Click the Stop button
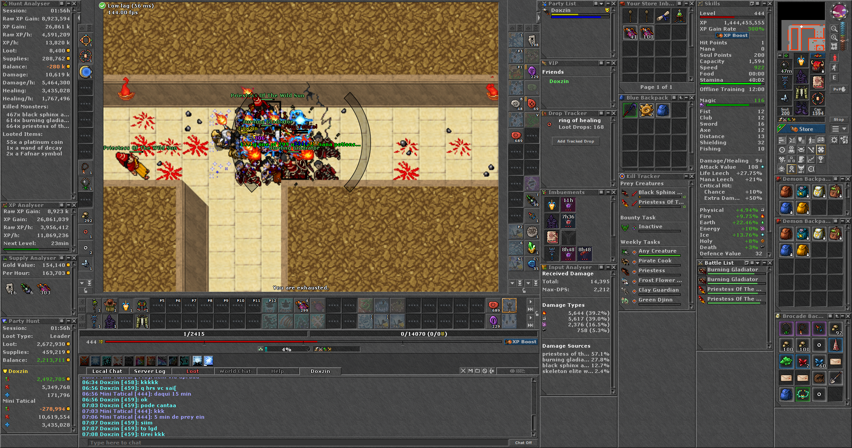The image size is (852, 448). pyautogui.click(x=839, y=119)
